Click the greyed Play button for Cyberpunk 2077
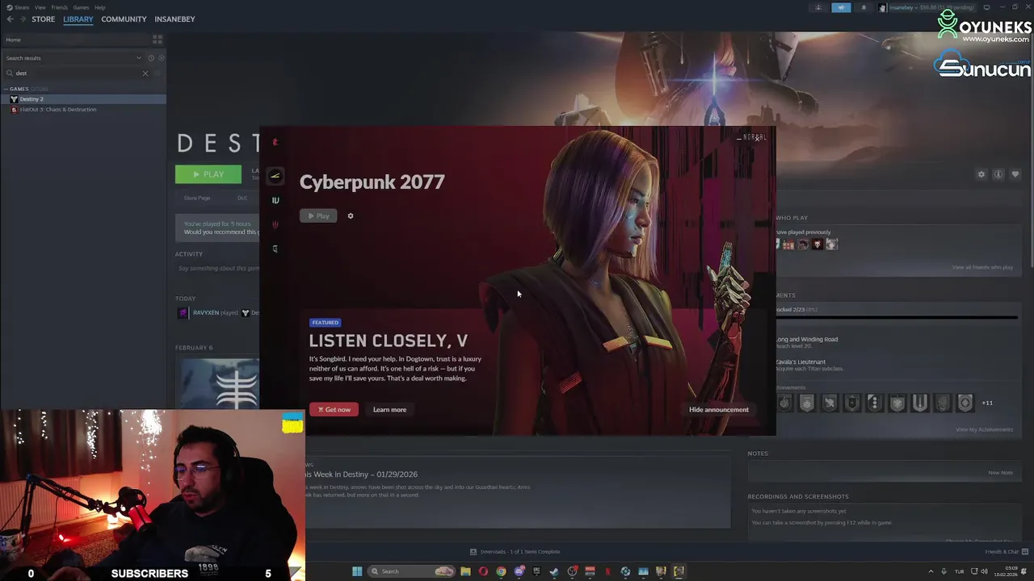1034x581 pixels. [318, 215]
